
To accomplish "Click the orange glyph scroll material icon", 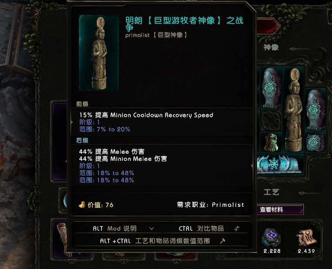I will [x=306, y=238].
